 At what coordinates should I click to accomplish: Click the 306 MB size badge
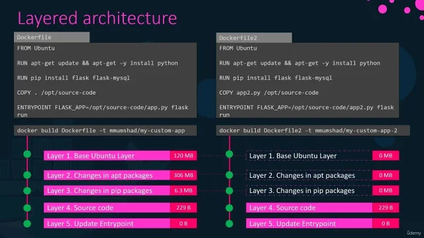pyautogui.click(x=184, y=175)
